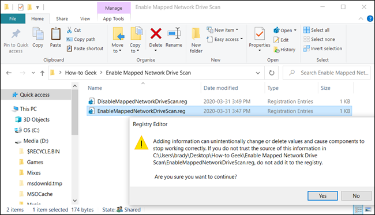Click Paste shortcut command
The width and height of the screenshot is (375, 215).
click(x=85, y=48)
